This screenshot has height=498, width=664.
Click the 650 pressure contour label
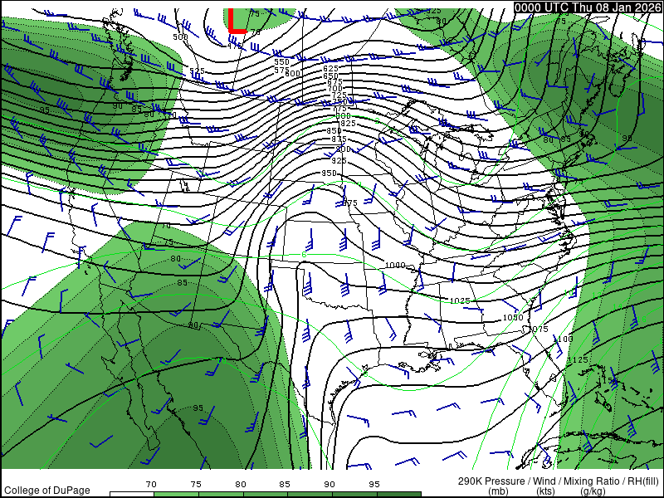[330, 76]
